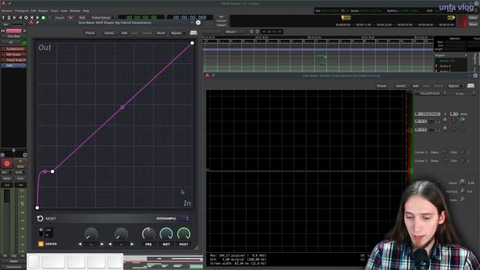Open the Window menu
The height and width of the screenshot is (270, 480).
click(x=75, y=10)
